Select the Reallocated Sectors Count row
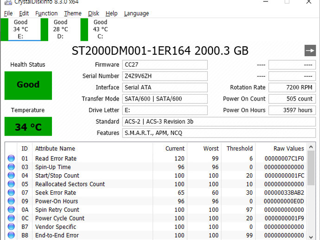320x240 pixels. coord(156,184)
